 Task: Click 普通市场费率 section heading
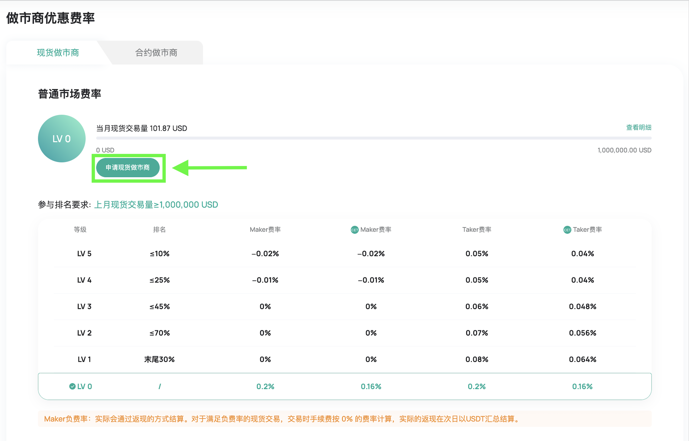click(x=69, y=94)
